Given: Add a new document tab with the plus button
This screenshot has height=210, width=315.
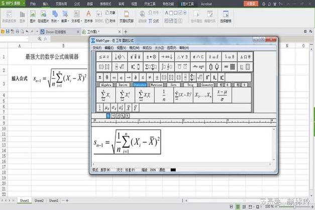Looking at the screenshot, I should [126, 32].
